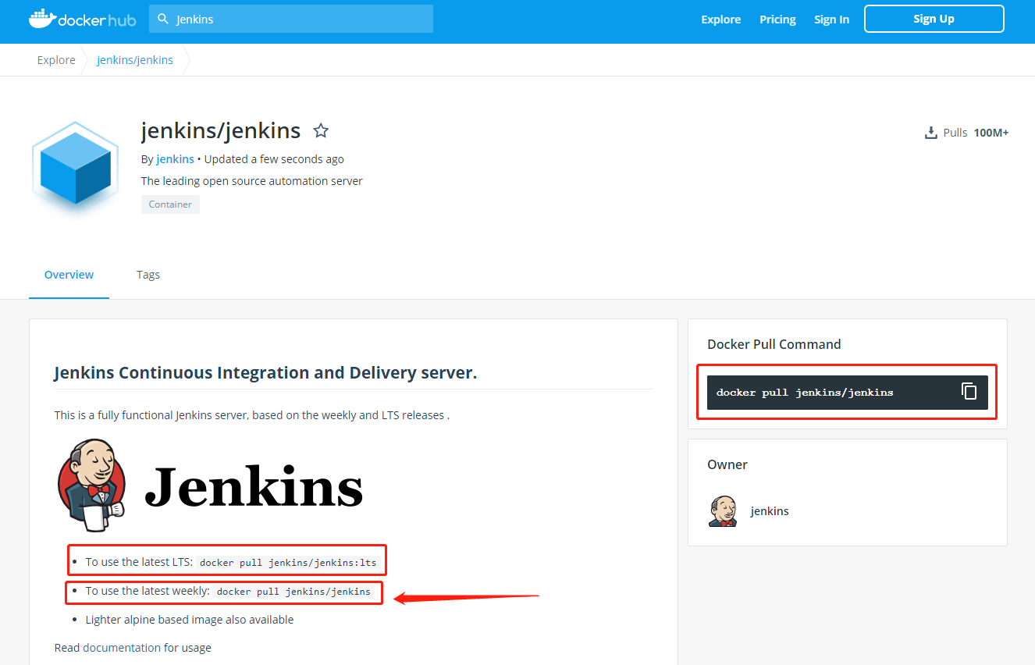Click 'The leading open source automation server'
The image size is (1035, 665).
[x=251, y=181]
